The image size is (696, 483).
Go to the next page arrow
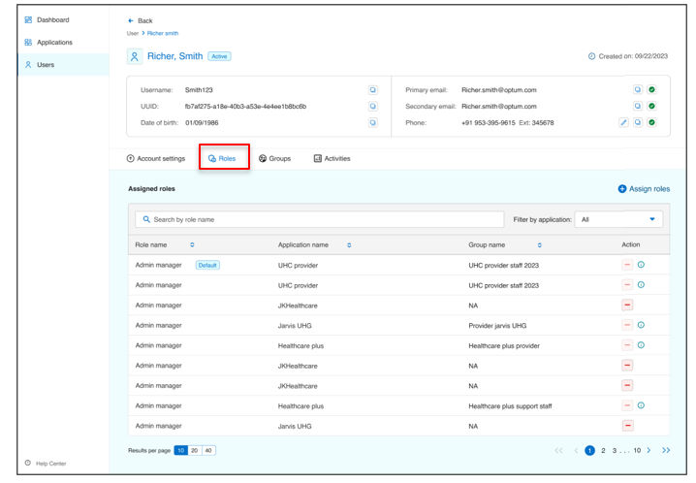click(x=649, y=451)
